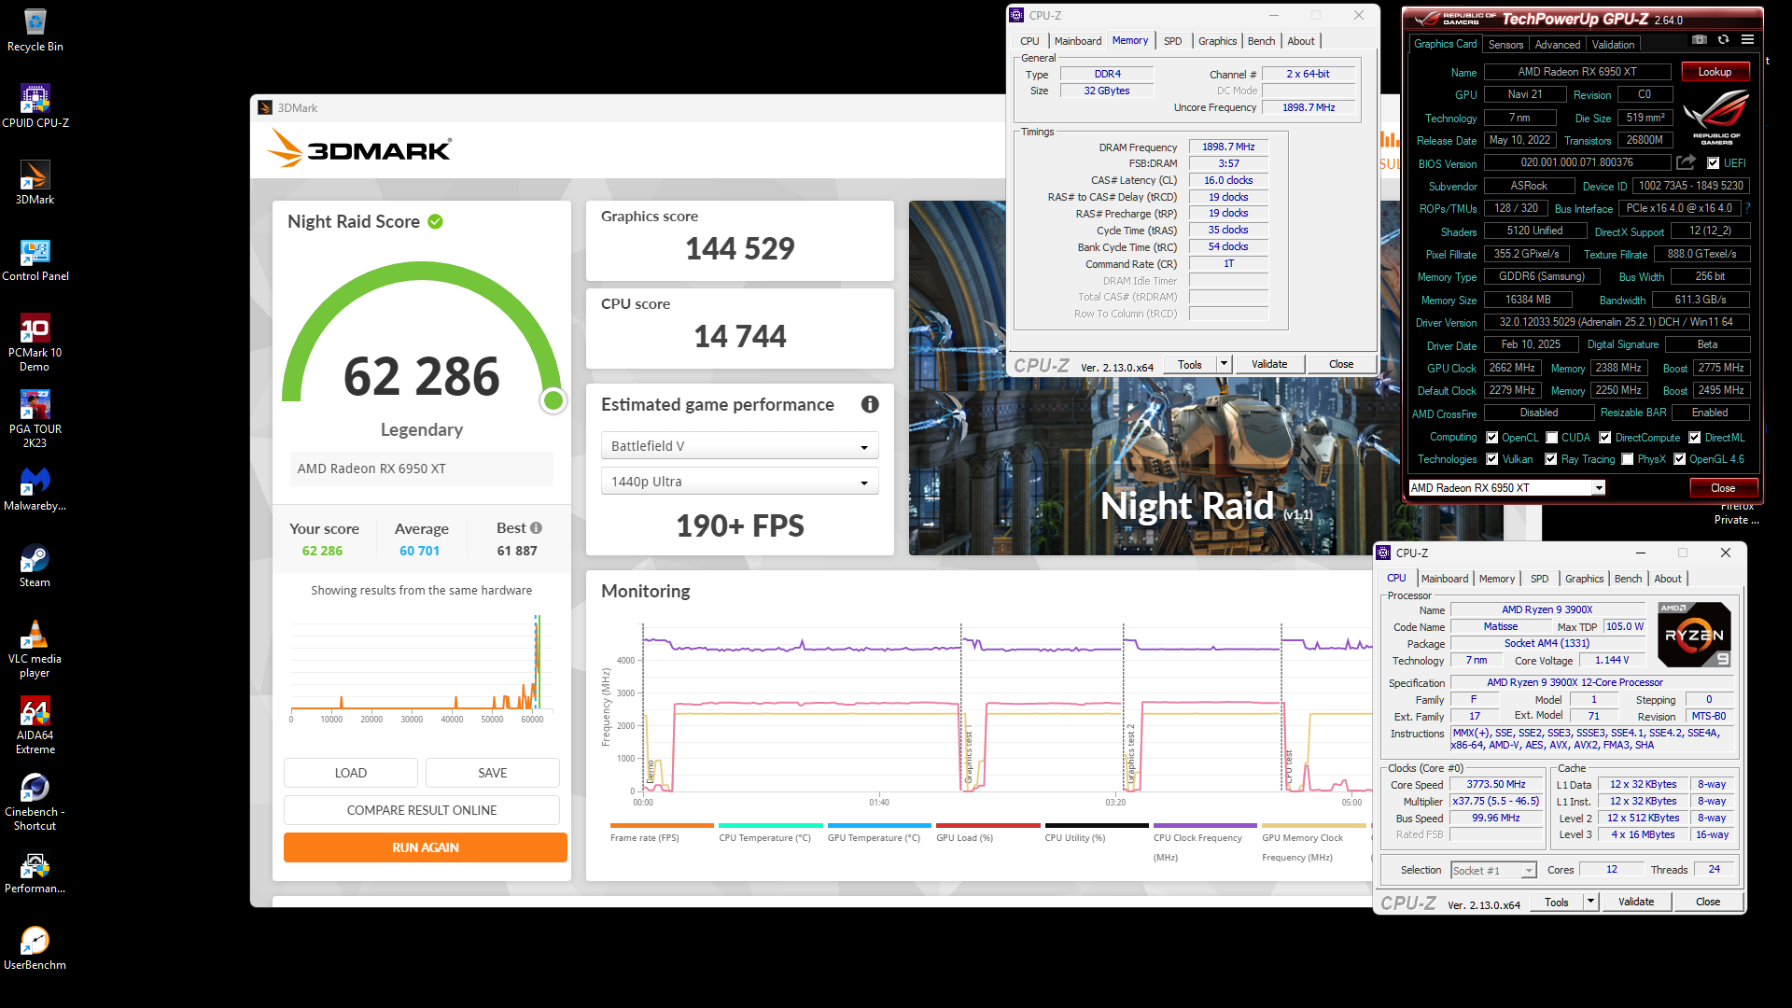
Task: Select the VLC media player desktop icon
Action: tap(35, 649)
